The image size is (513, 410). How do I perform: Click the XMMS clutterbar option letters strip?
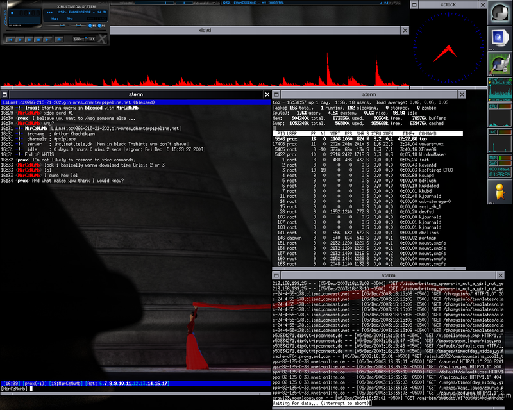click(x=6, y=17)
